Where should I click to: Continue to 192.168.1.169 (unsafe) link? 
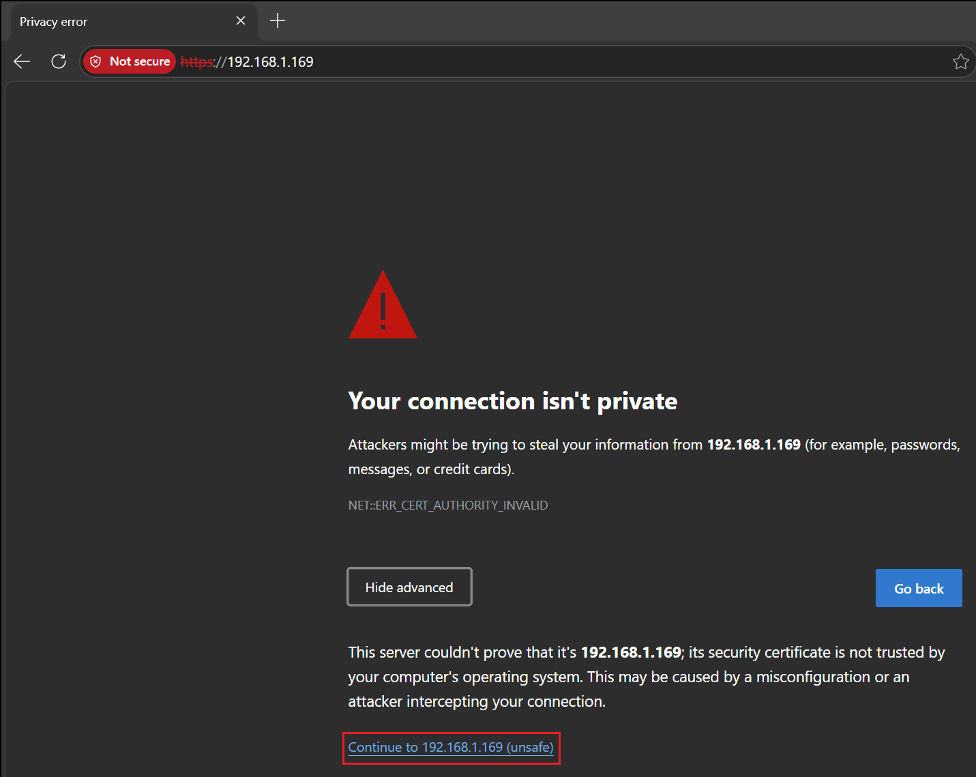(x=451, y=748)
